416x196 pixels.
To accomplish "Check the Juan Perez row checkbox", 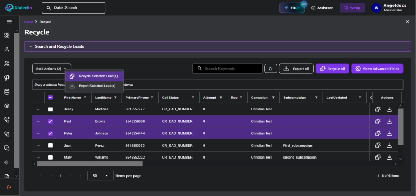I will click(50, 146).
